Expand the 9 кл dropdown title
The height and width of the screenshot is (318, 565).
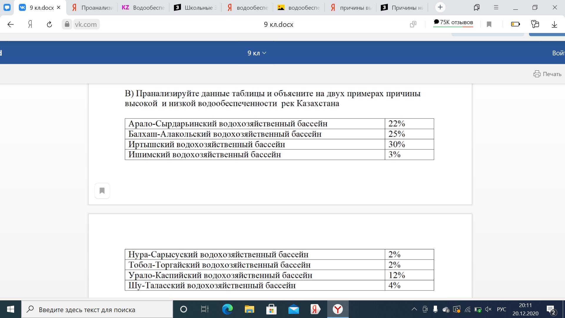point(257,53)
